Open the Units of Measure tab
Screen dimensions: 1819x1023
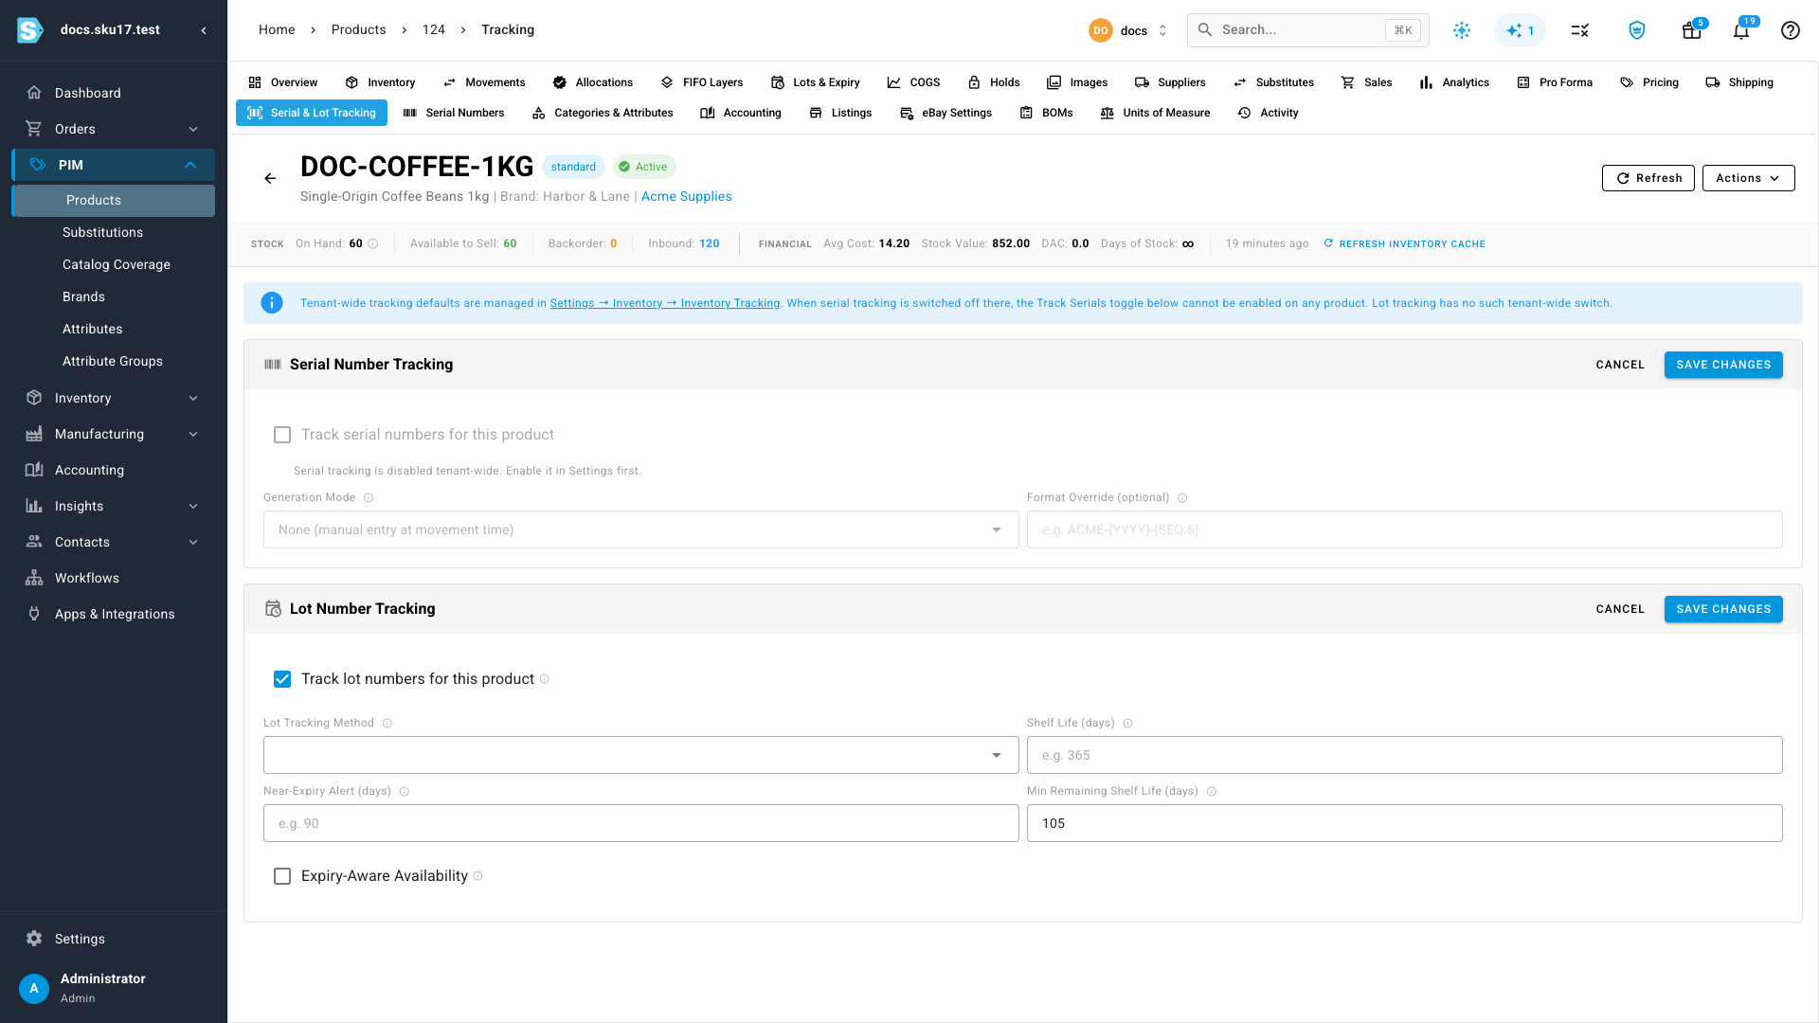pyautogui.click(x=1155, y=113)
